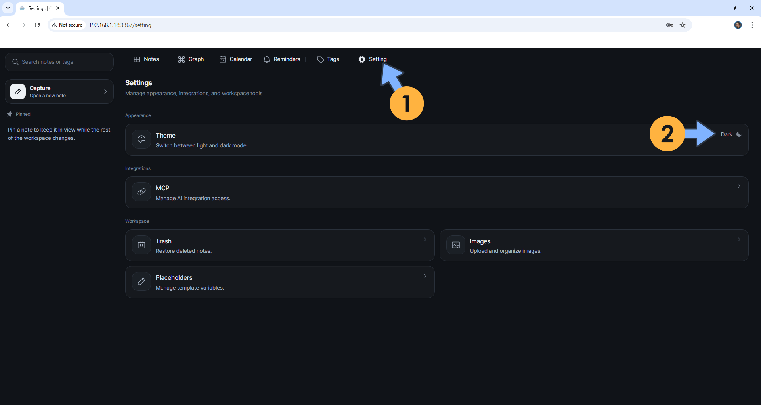This screenshot has height=405, width=761.
Task: Click the Reminders bell icon
Action: (x=267, y=59)
